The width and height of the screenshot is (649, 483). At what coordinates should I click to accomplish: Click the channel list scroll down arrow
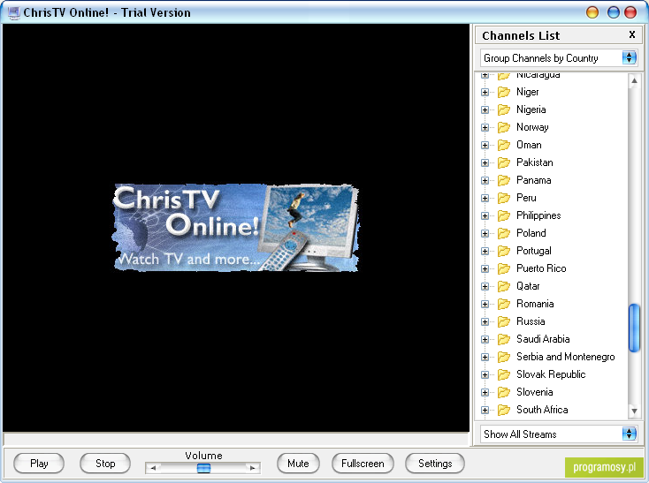click(634, 411)
